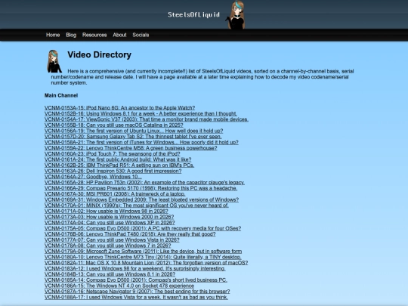Click the Main Channel section label

(61, 95)
